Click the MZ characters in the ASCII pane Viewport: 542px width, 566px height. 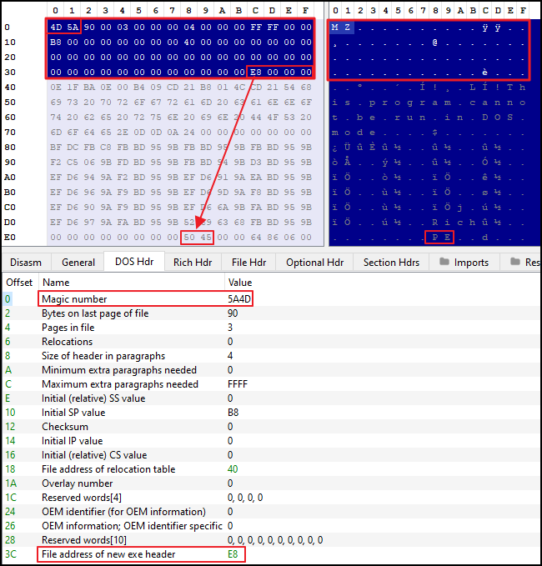340,27
